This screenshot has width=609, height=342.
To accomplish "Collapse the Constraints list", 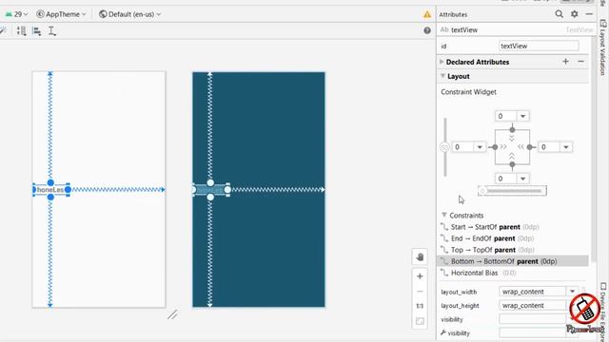I will 444,215.
